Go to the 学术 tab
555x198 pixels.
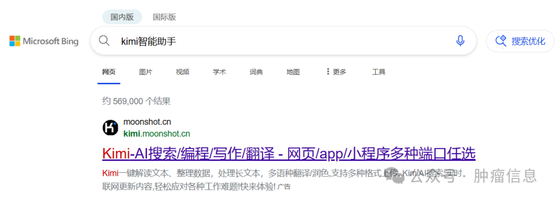click(x=219, y=72)
